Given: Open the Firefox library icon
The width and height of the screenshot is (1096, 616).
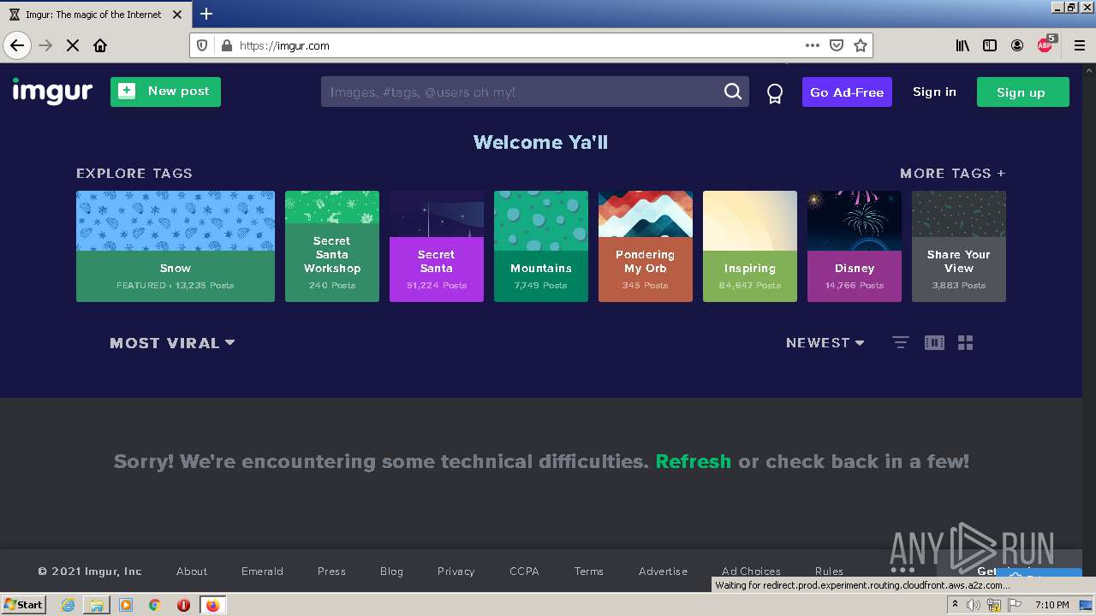Looking at the screenshot, I should tap(962, 45).
